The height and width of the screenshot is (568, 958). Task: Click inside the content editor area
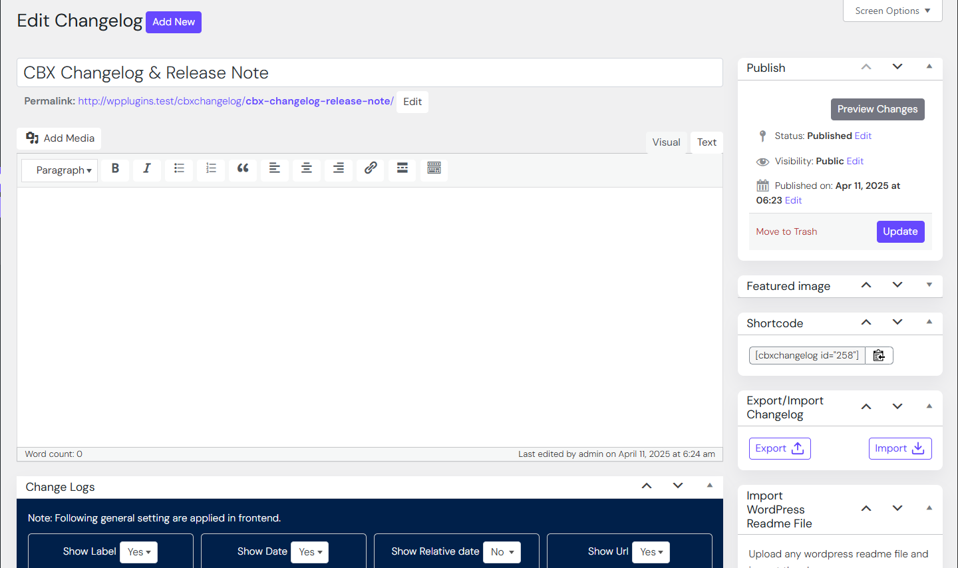pos(370,317)
